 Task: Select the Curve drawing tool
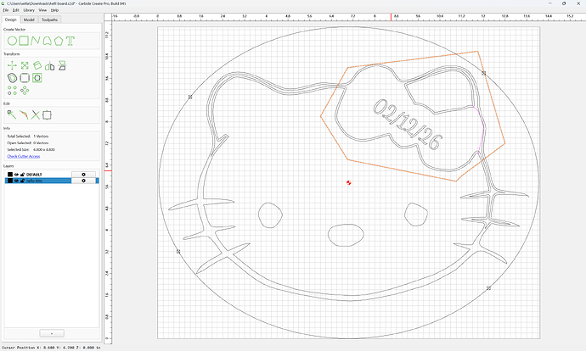click(47, 41)
